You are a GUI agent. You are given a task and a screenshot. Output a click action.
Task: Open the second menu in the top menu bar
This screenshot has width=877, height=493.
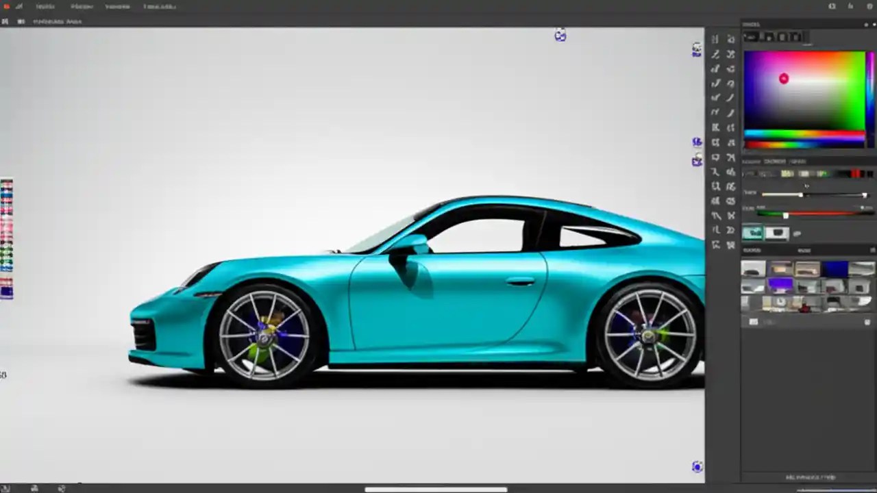82,6
